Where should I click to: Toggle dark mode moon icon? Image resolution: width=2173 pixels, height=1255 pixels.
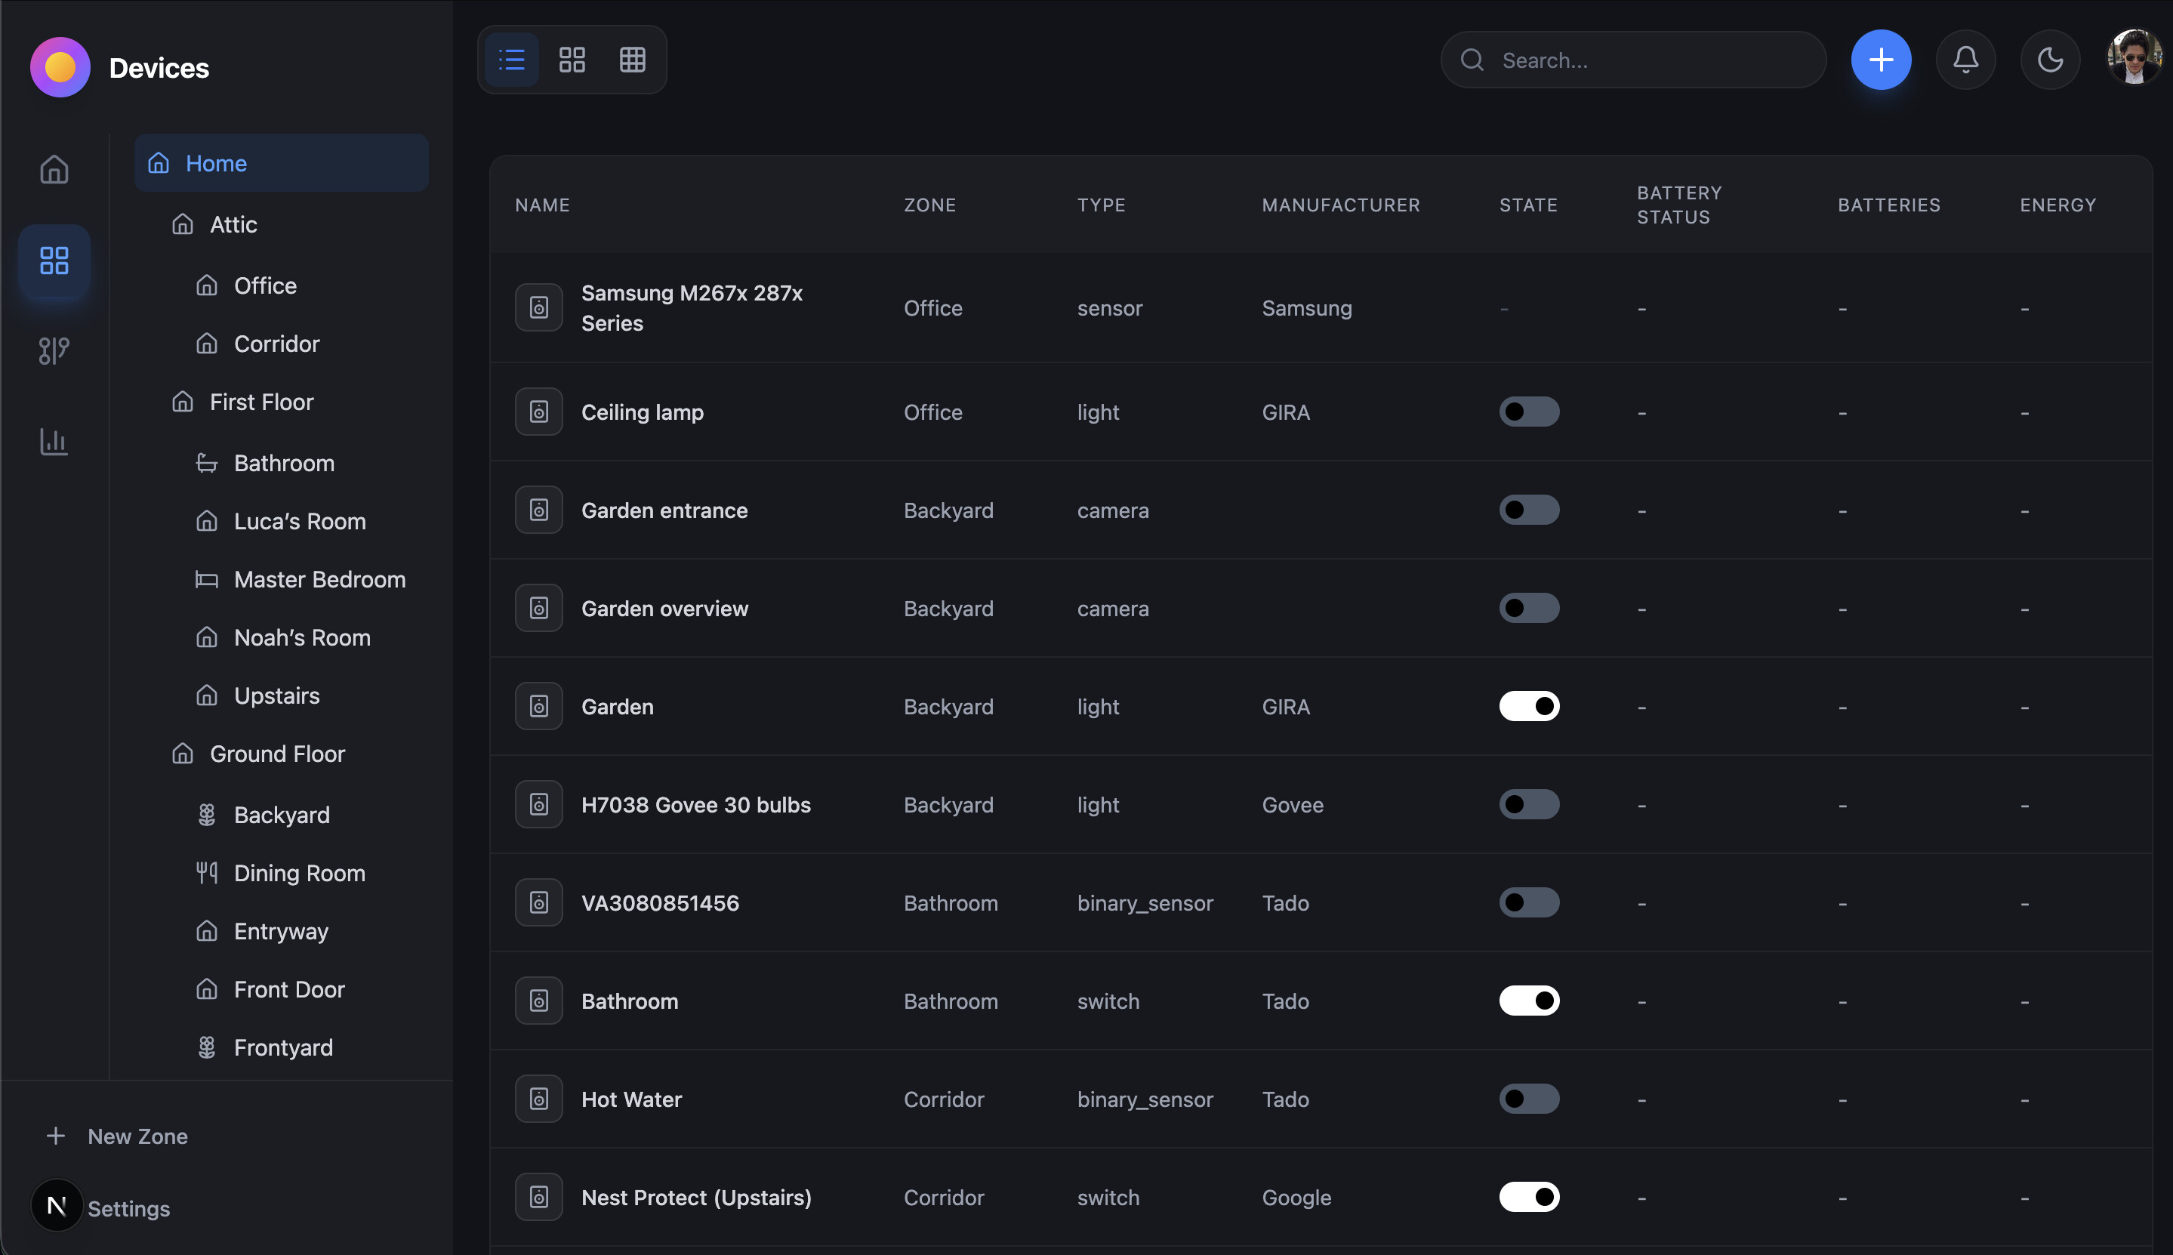click(x=2050, y=60)
